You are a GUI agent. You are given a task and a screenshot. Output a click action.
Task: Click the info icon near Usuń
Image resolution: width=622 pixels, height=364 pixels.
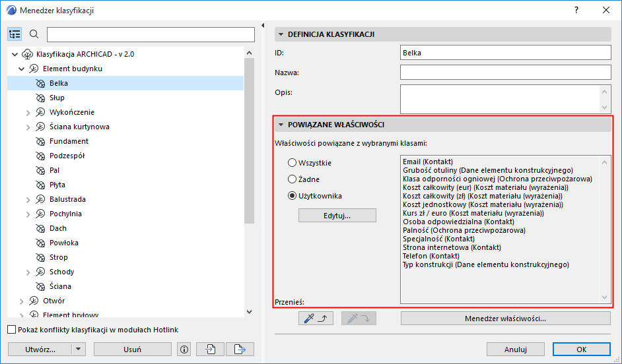[x=184, y=349]
